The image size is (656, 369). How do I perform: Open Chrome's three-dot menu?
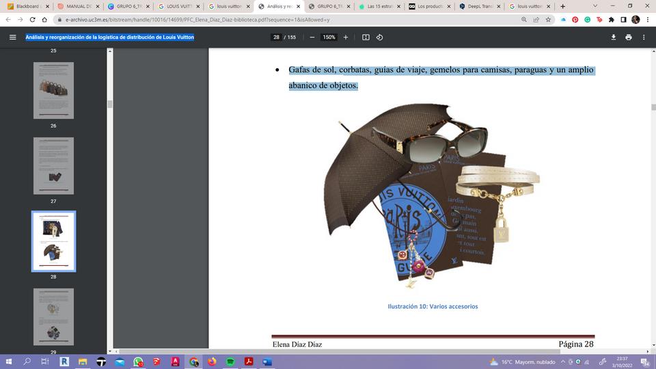[x=648, y=20]
